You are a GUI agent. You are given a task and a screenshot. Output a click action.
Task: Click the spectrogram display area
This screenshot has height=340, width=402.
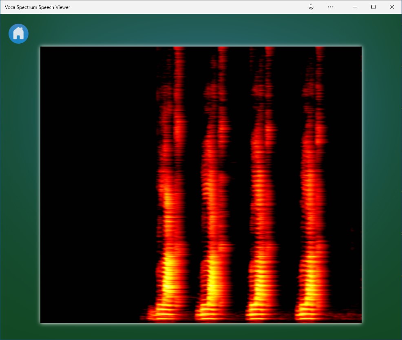(x=201, y=185)
